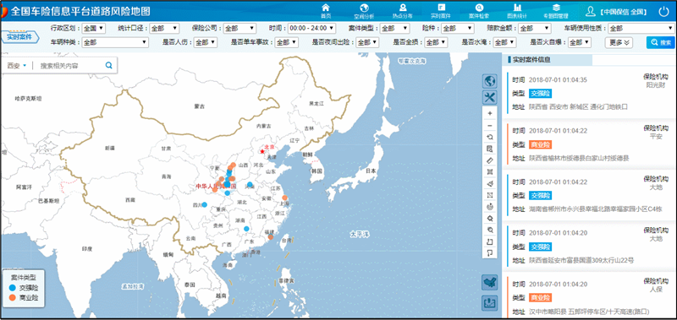Open 案件检索 menu item
Viewport: 677px width, 320px height.
click(x=479, y=10)
